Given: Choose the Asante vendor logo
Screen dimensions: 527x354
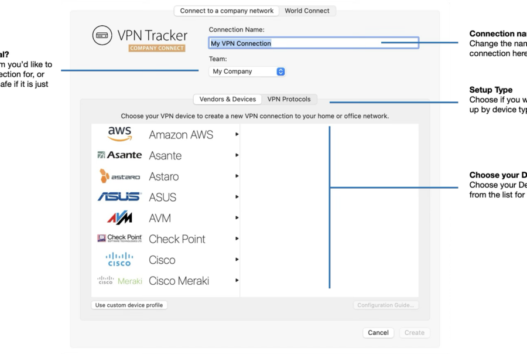Looking at the screenshot, I should point(119,155).
